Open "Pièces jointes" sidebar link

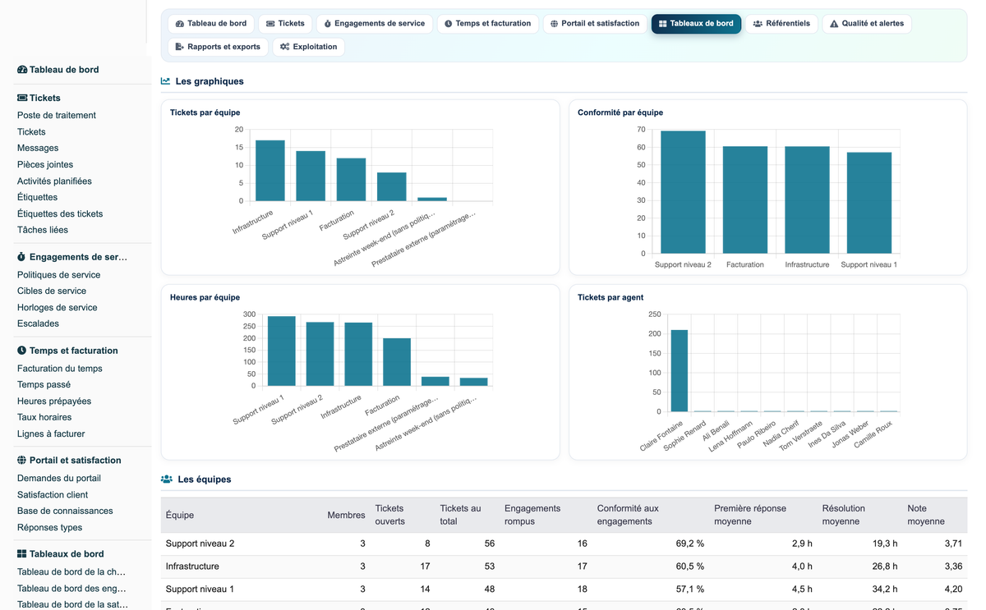point(45,165)
